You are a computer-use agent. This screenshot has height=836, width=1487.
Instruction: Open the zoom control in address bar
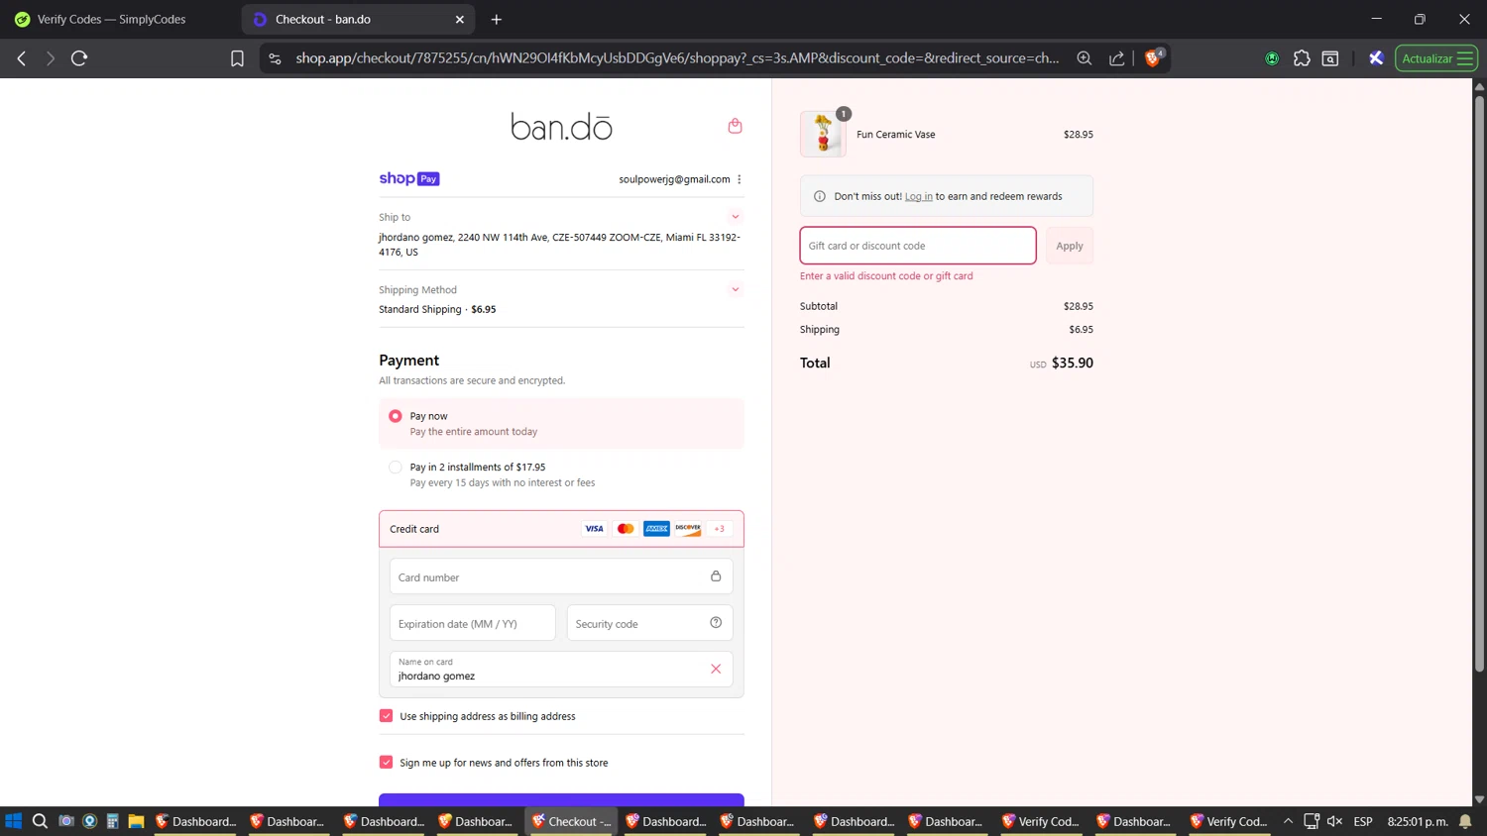coord(1085,58)
